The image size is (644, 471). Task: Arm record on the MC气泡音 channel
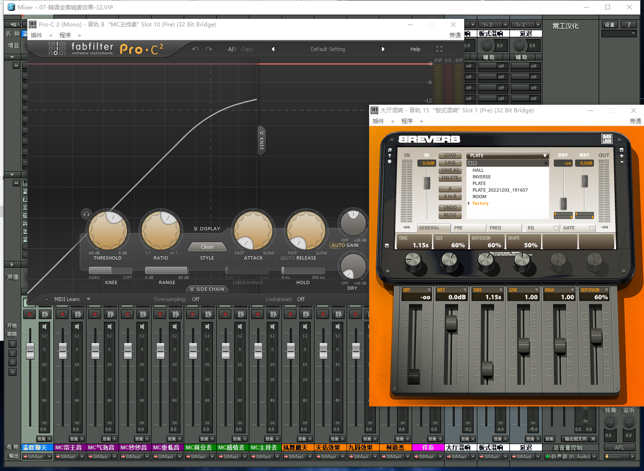pos(95,314)
